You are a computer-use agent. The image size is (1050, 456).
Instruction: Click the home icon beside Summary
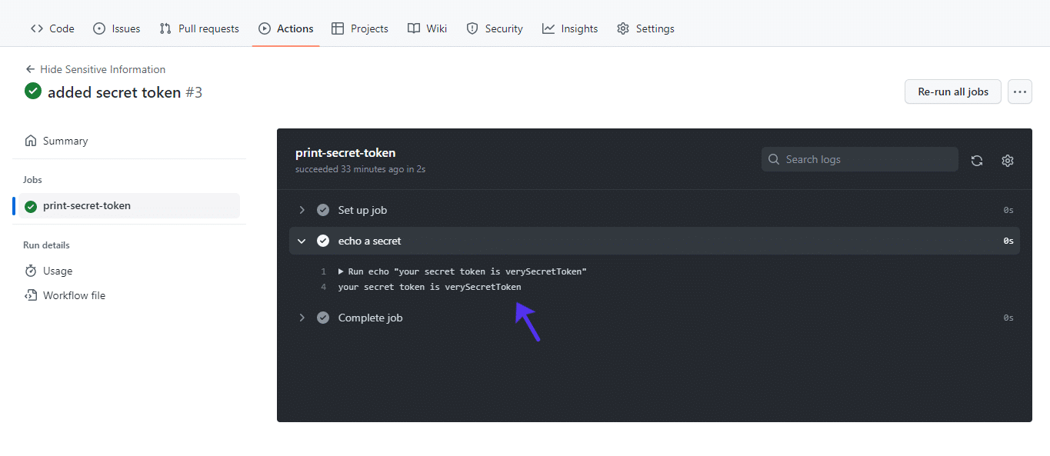(29, 140)
